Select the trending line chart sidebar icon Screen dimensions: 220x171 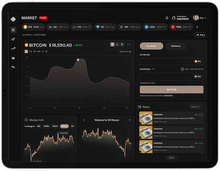(x=13, y=48)
